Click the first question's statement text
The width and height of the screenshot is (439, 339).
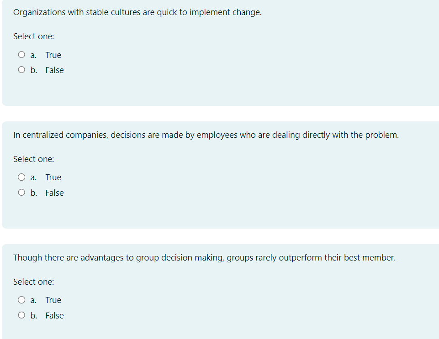click(x=137, y=12)
